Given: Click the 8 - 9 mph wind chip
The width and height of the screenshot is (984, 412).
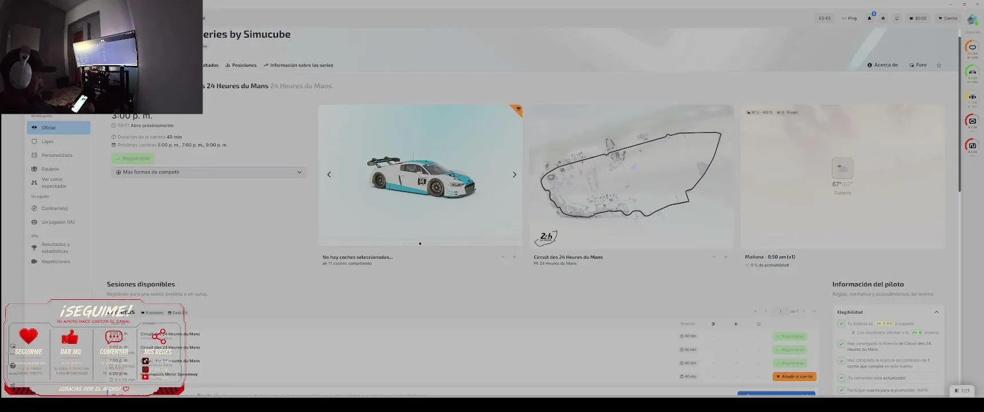Looking at the screenshot, I should click(x=787, y=113).
